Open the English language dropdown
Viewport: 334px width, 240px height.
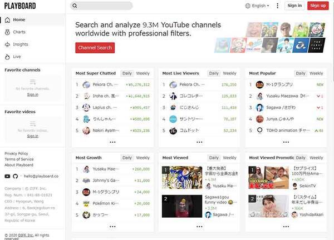(x=257, y=6)
